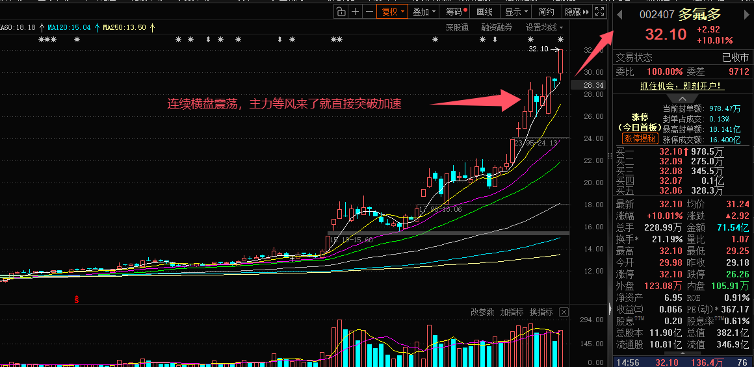Click the 17.96-18.06 gap level label

440,209
